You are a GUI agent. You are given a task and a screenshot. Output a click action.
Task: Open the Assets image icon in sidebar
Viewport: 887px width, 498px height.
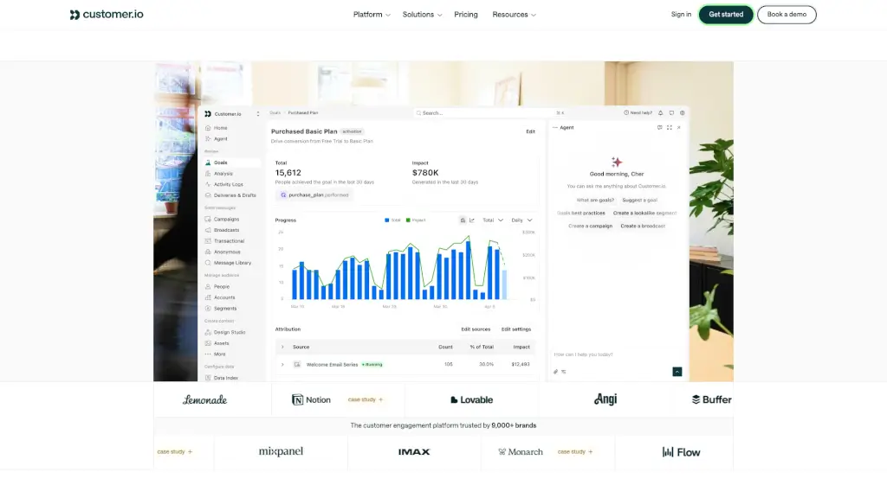tap(208, 343)
